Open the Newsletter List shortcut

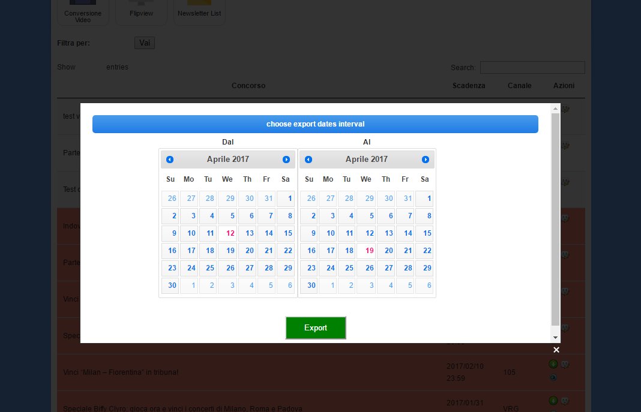199,13
